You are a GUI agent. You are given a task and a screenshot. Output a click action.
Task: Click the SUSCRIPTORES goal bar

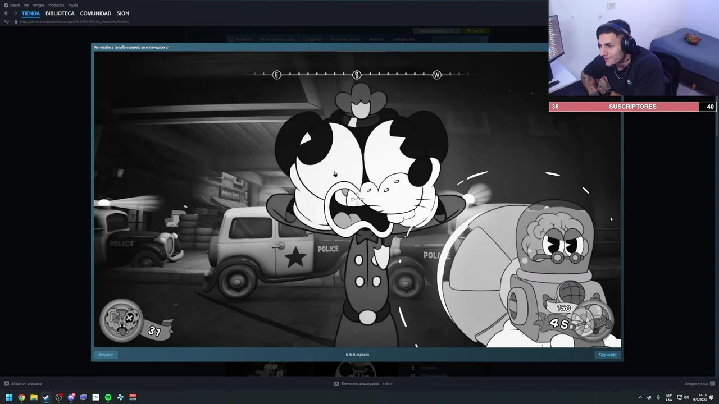pos(632,107)
